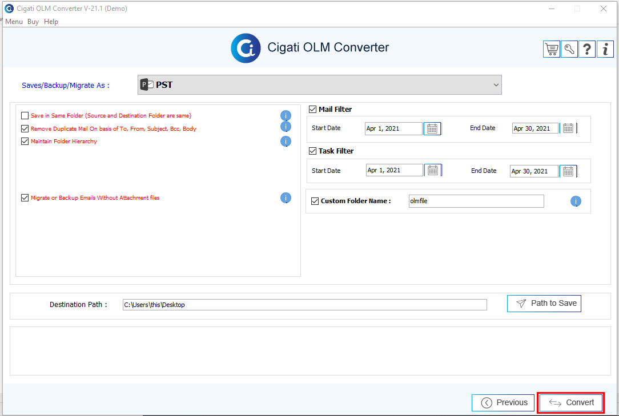
Task: Open calendar for Mail Filter End Date
Action: click(568, 128)
